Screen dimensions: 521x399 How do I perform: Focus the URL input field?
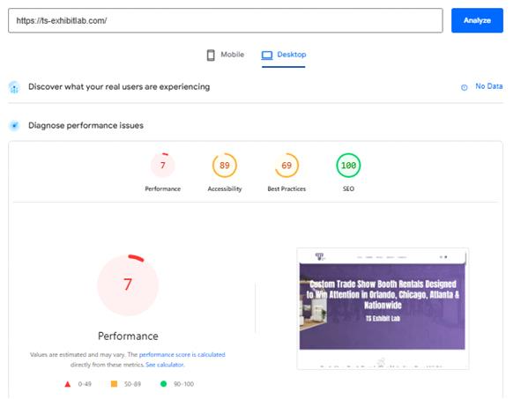226,20
